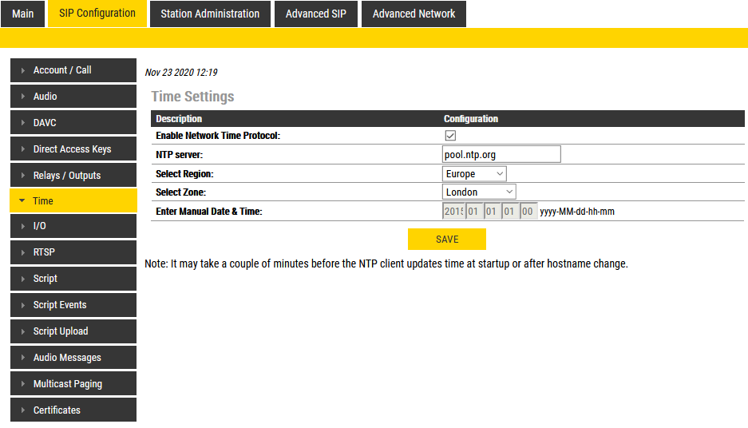Click the arrow icon next to Certificates
Screen dimensions: 748x428
pos(23,410)
